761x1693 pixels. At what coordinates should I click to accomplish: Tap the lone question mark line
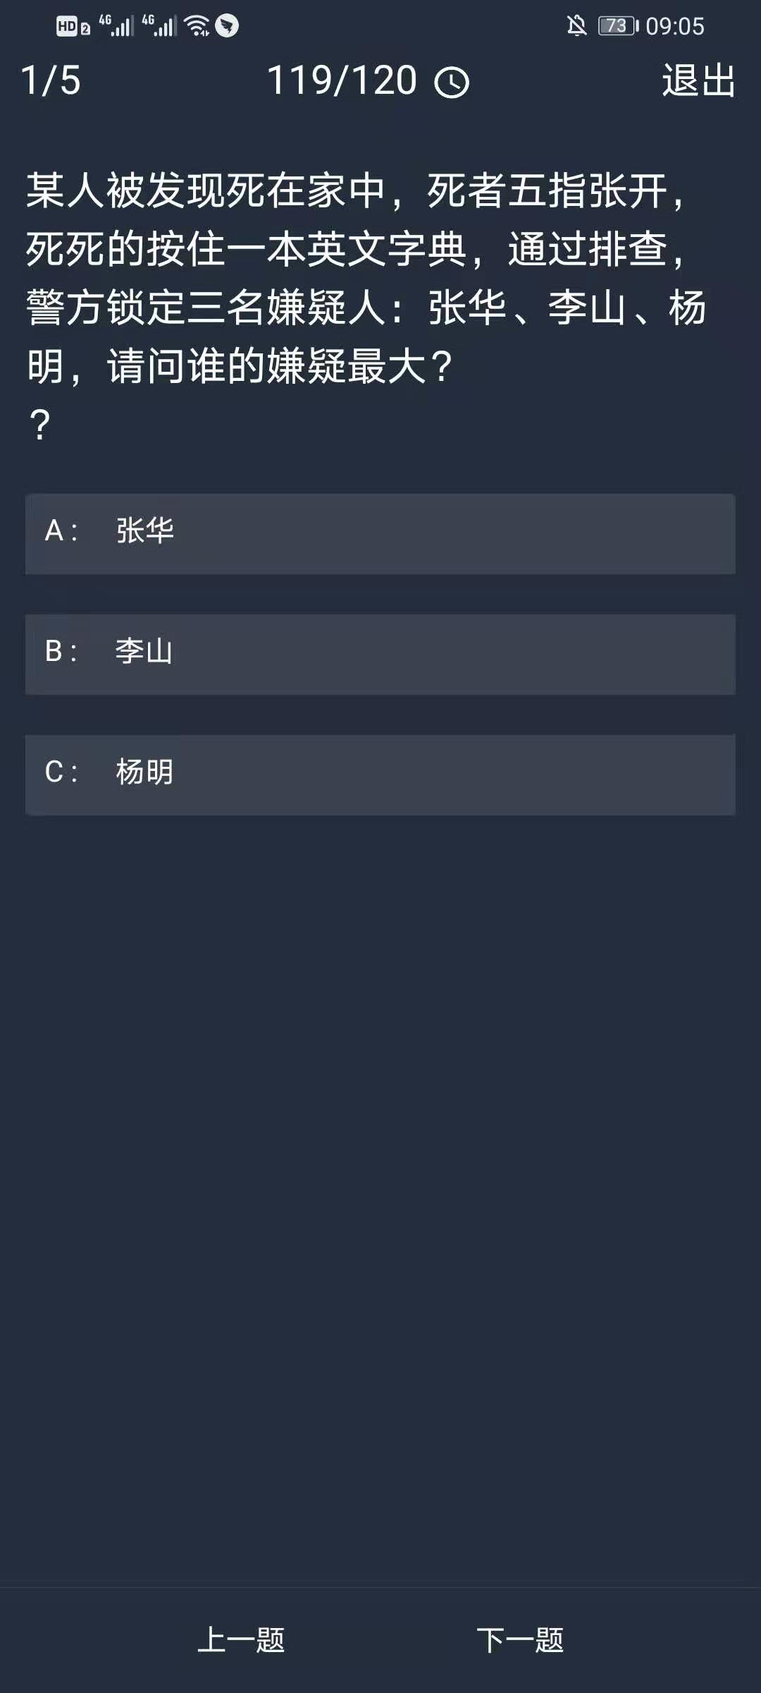point(40,425)
